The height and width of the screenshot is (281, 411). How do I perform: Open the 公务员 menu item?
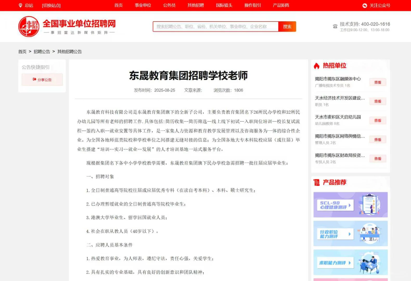[x=169, y=5]
